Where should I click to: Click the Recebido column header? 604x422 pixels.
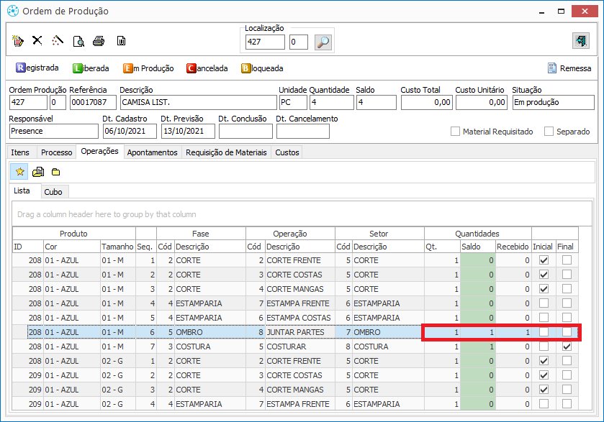click(513, 247)
